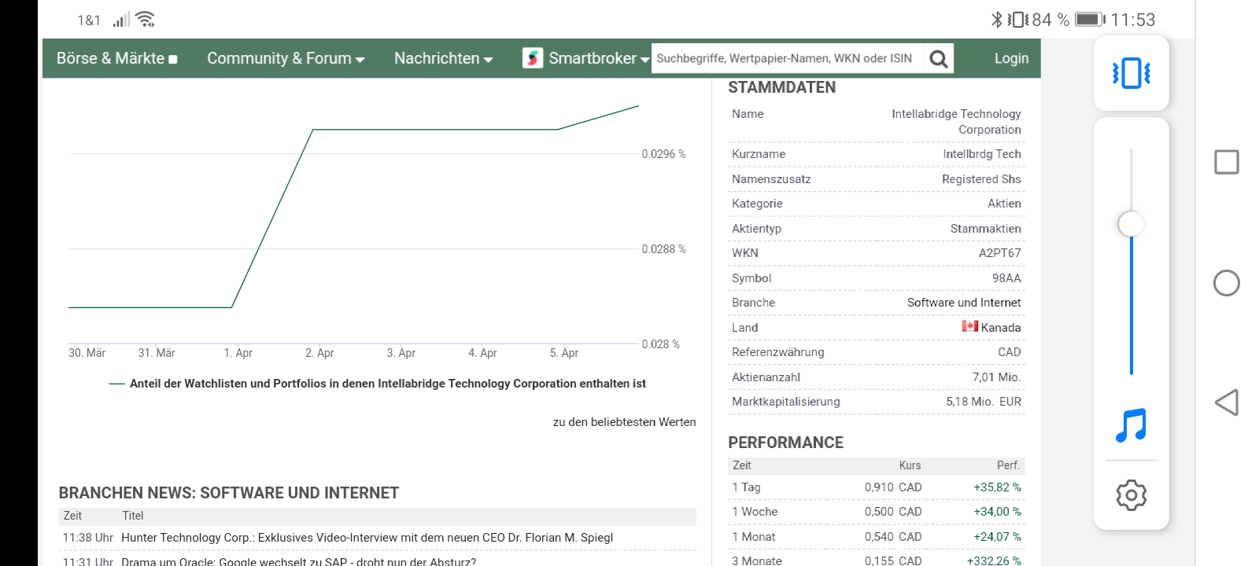Tap the media music note icon
Image resolution: width=1259 pixels, height=566 pixels.
(x=1131, y=425)
